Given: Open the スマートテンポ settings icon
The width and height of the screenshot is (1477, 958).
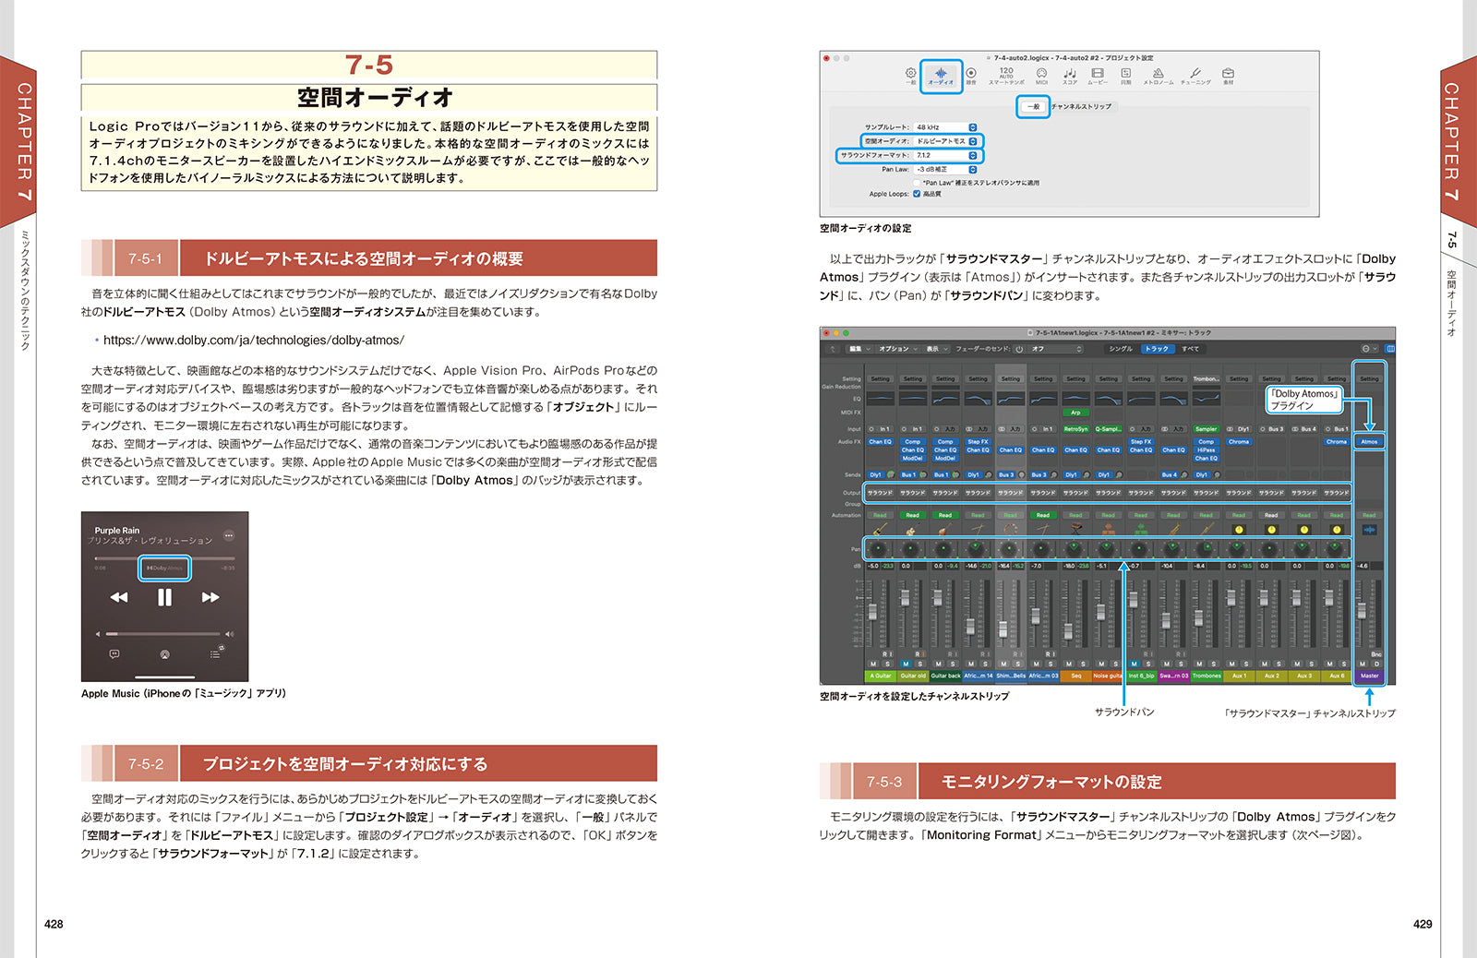Looking at the screenshot, I should pyautogui.click(x=1006, y=75).
